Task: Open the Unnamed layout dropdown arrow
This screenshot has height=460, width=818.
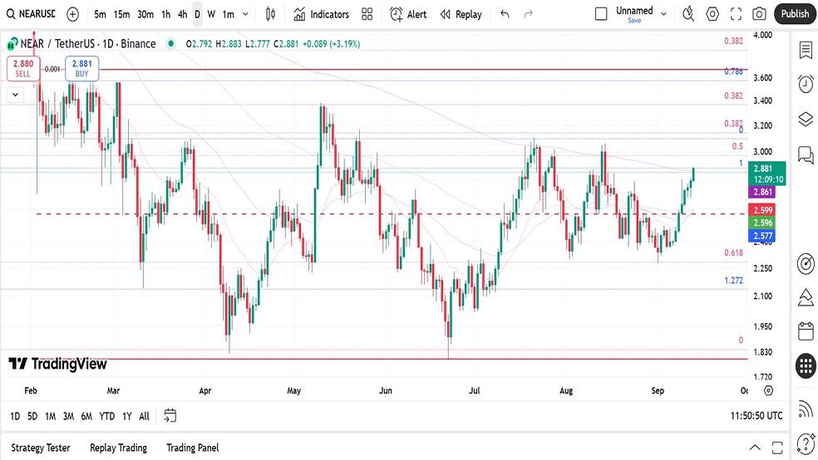Action: tap(663, 14)
